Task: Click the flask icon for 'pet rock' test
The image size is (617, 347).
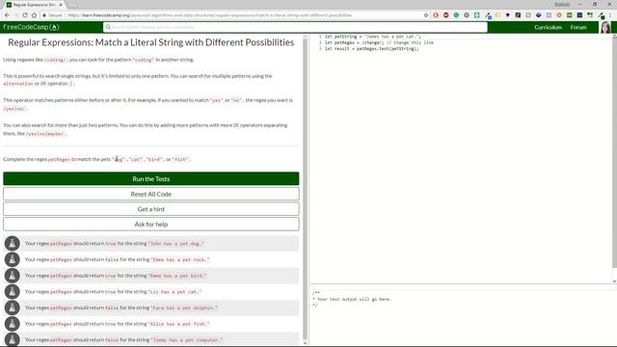Action: [13, 259]
